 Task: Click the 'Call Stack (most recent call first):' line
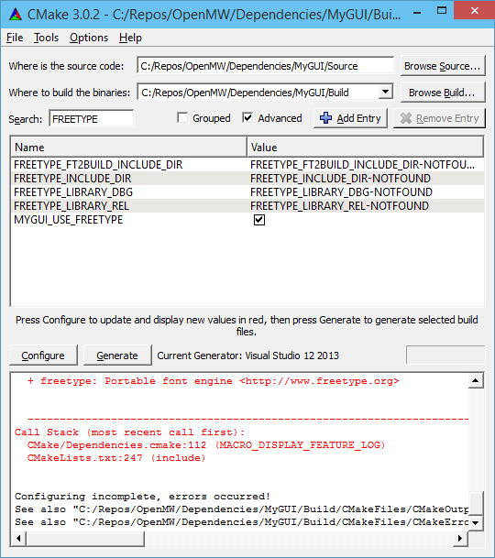pyautogui.click(x=129, y=432)
